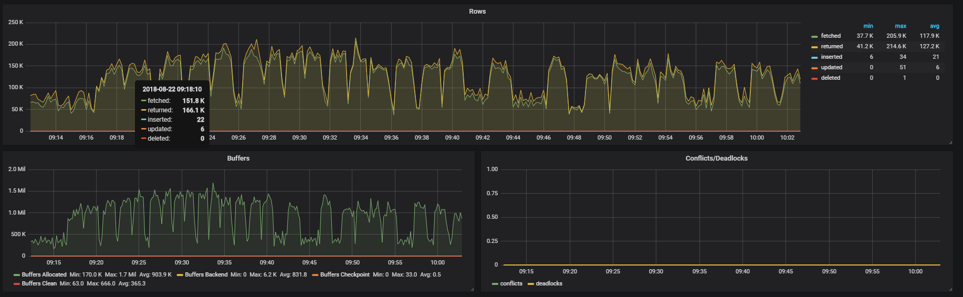Click the 09:45 tick on Buffers time axis
This screenshot has width=963, height=297.
[x=309, y=262]
